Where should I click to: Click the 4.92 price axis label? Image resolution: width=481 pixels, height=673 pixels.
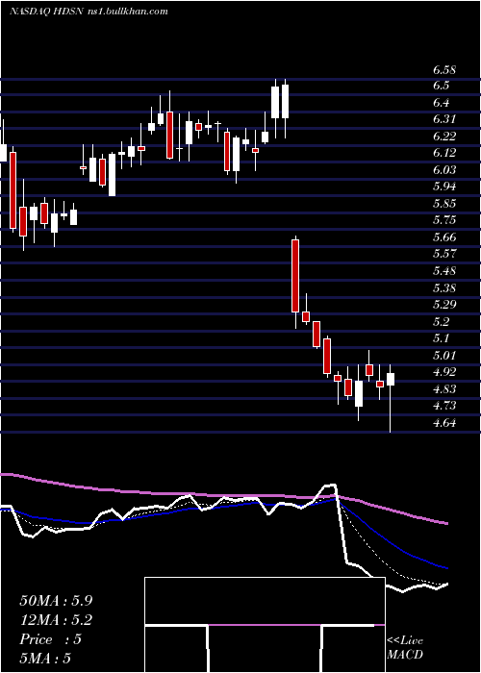(x=444, y=372)
